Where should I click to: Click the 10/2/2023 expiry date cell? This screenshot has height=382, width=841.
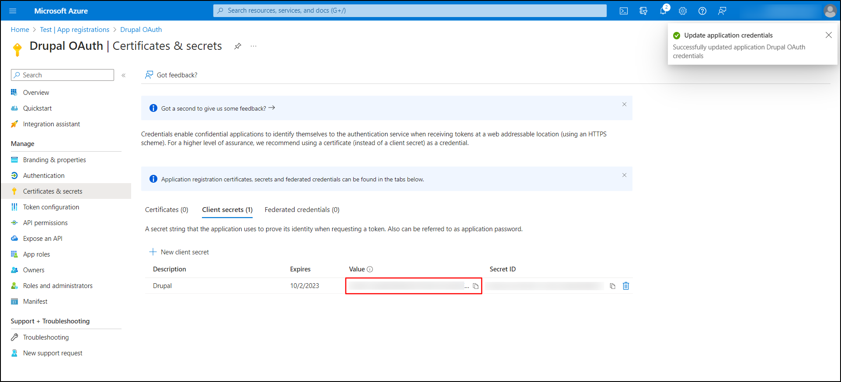click(x=305, y=286)
